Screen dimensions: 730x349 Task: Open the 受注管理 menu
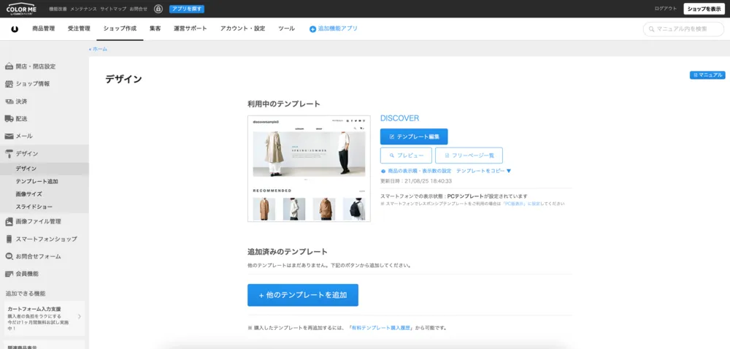[x=79, y=28]
